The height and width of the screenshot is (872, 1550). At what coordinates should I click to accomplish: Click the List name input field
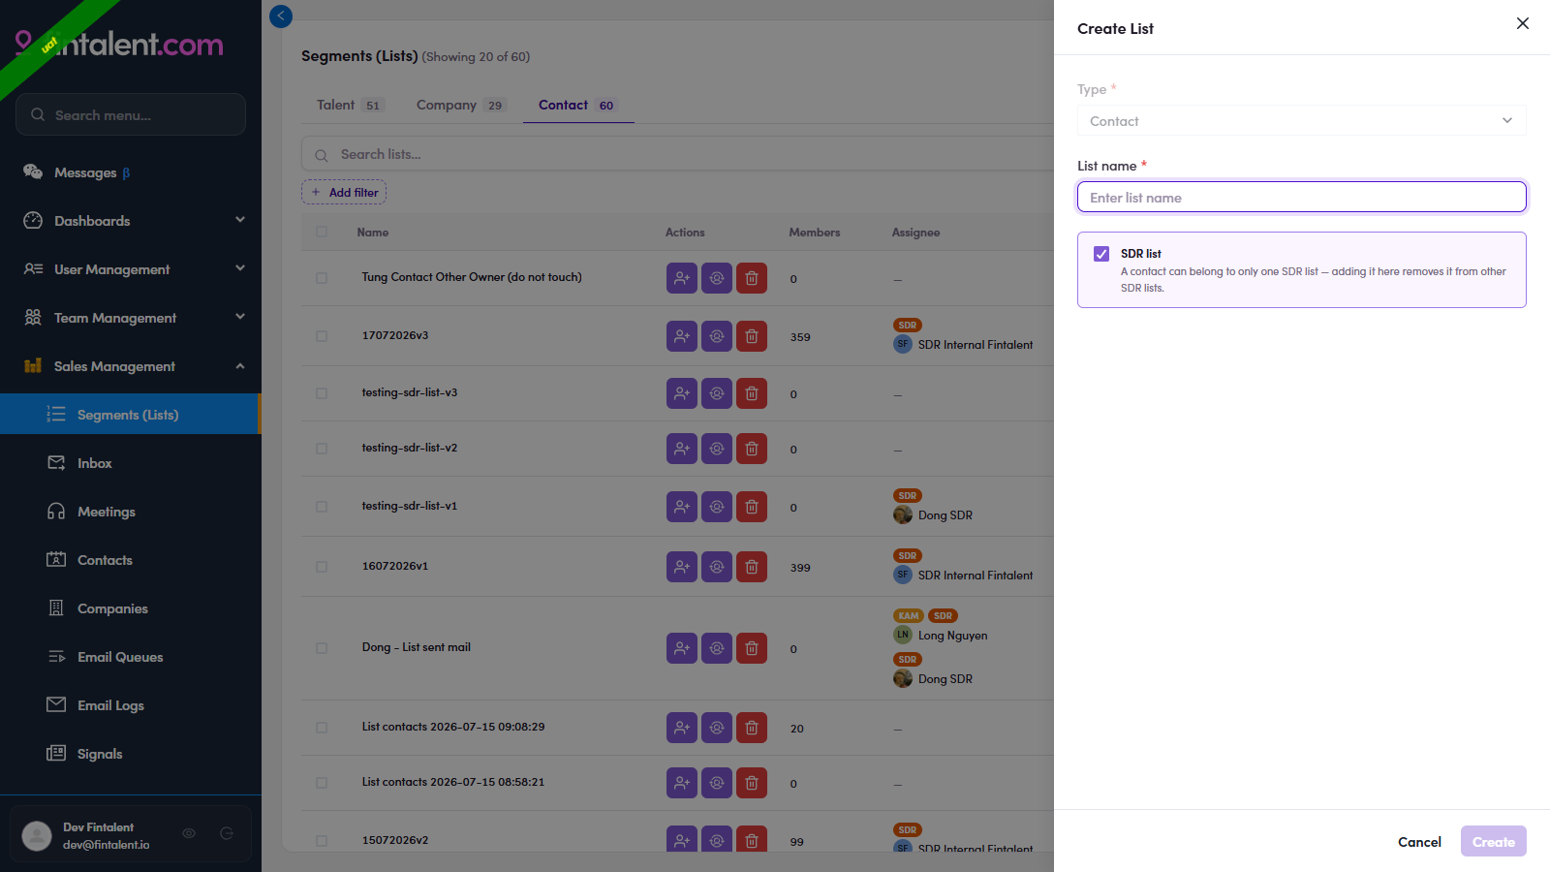[1302, 198]
